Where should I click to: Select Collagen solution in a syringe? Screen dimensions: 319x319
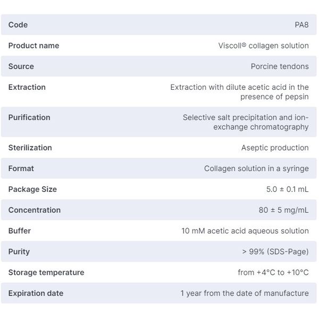click(x=256, y=169)
